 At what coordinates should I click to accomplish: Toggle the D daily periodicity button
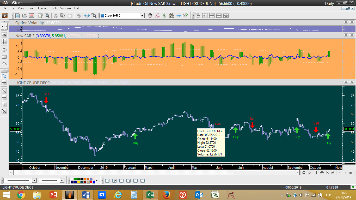[310, 173]
